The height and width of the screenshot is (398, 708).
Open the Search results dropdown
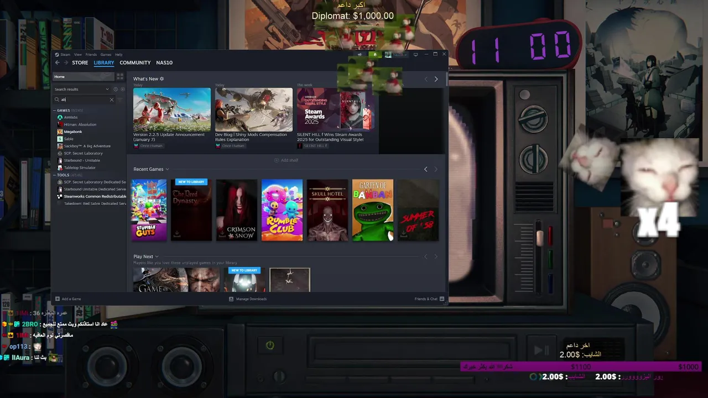tap(81, 89)
